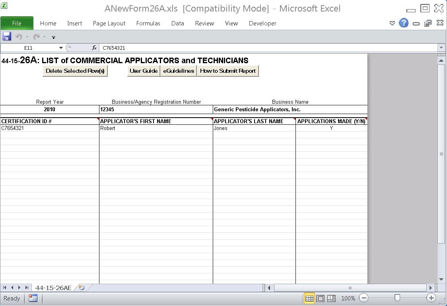
Task: Click the 100% zoom level label
Action: click(348, 298)
